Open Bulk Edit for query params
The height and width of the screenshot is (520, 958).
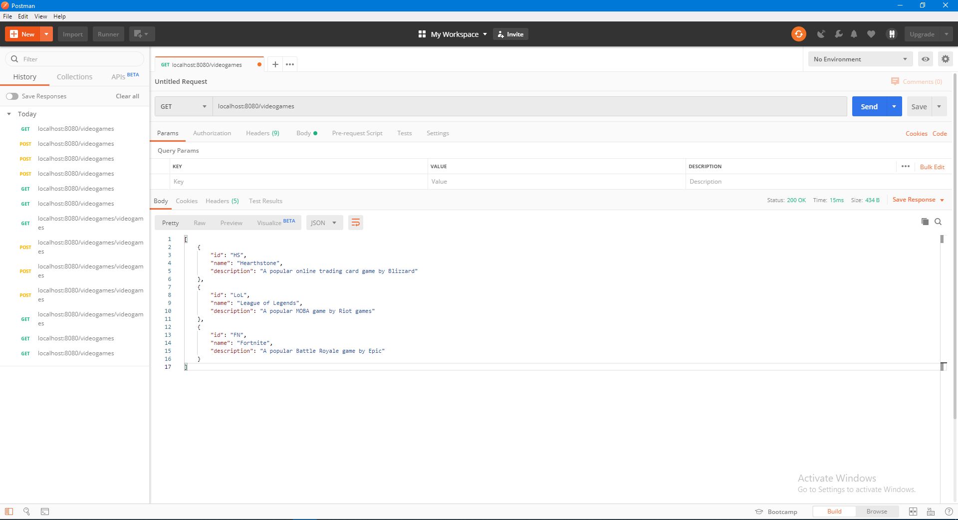pyautogui.click(x=932, y=167)
